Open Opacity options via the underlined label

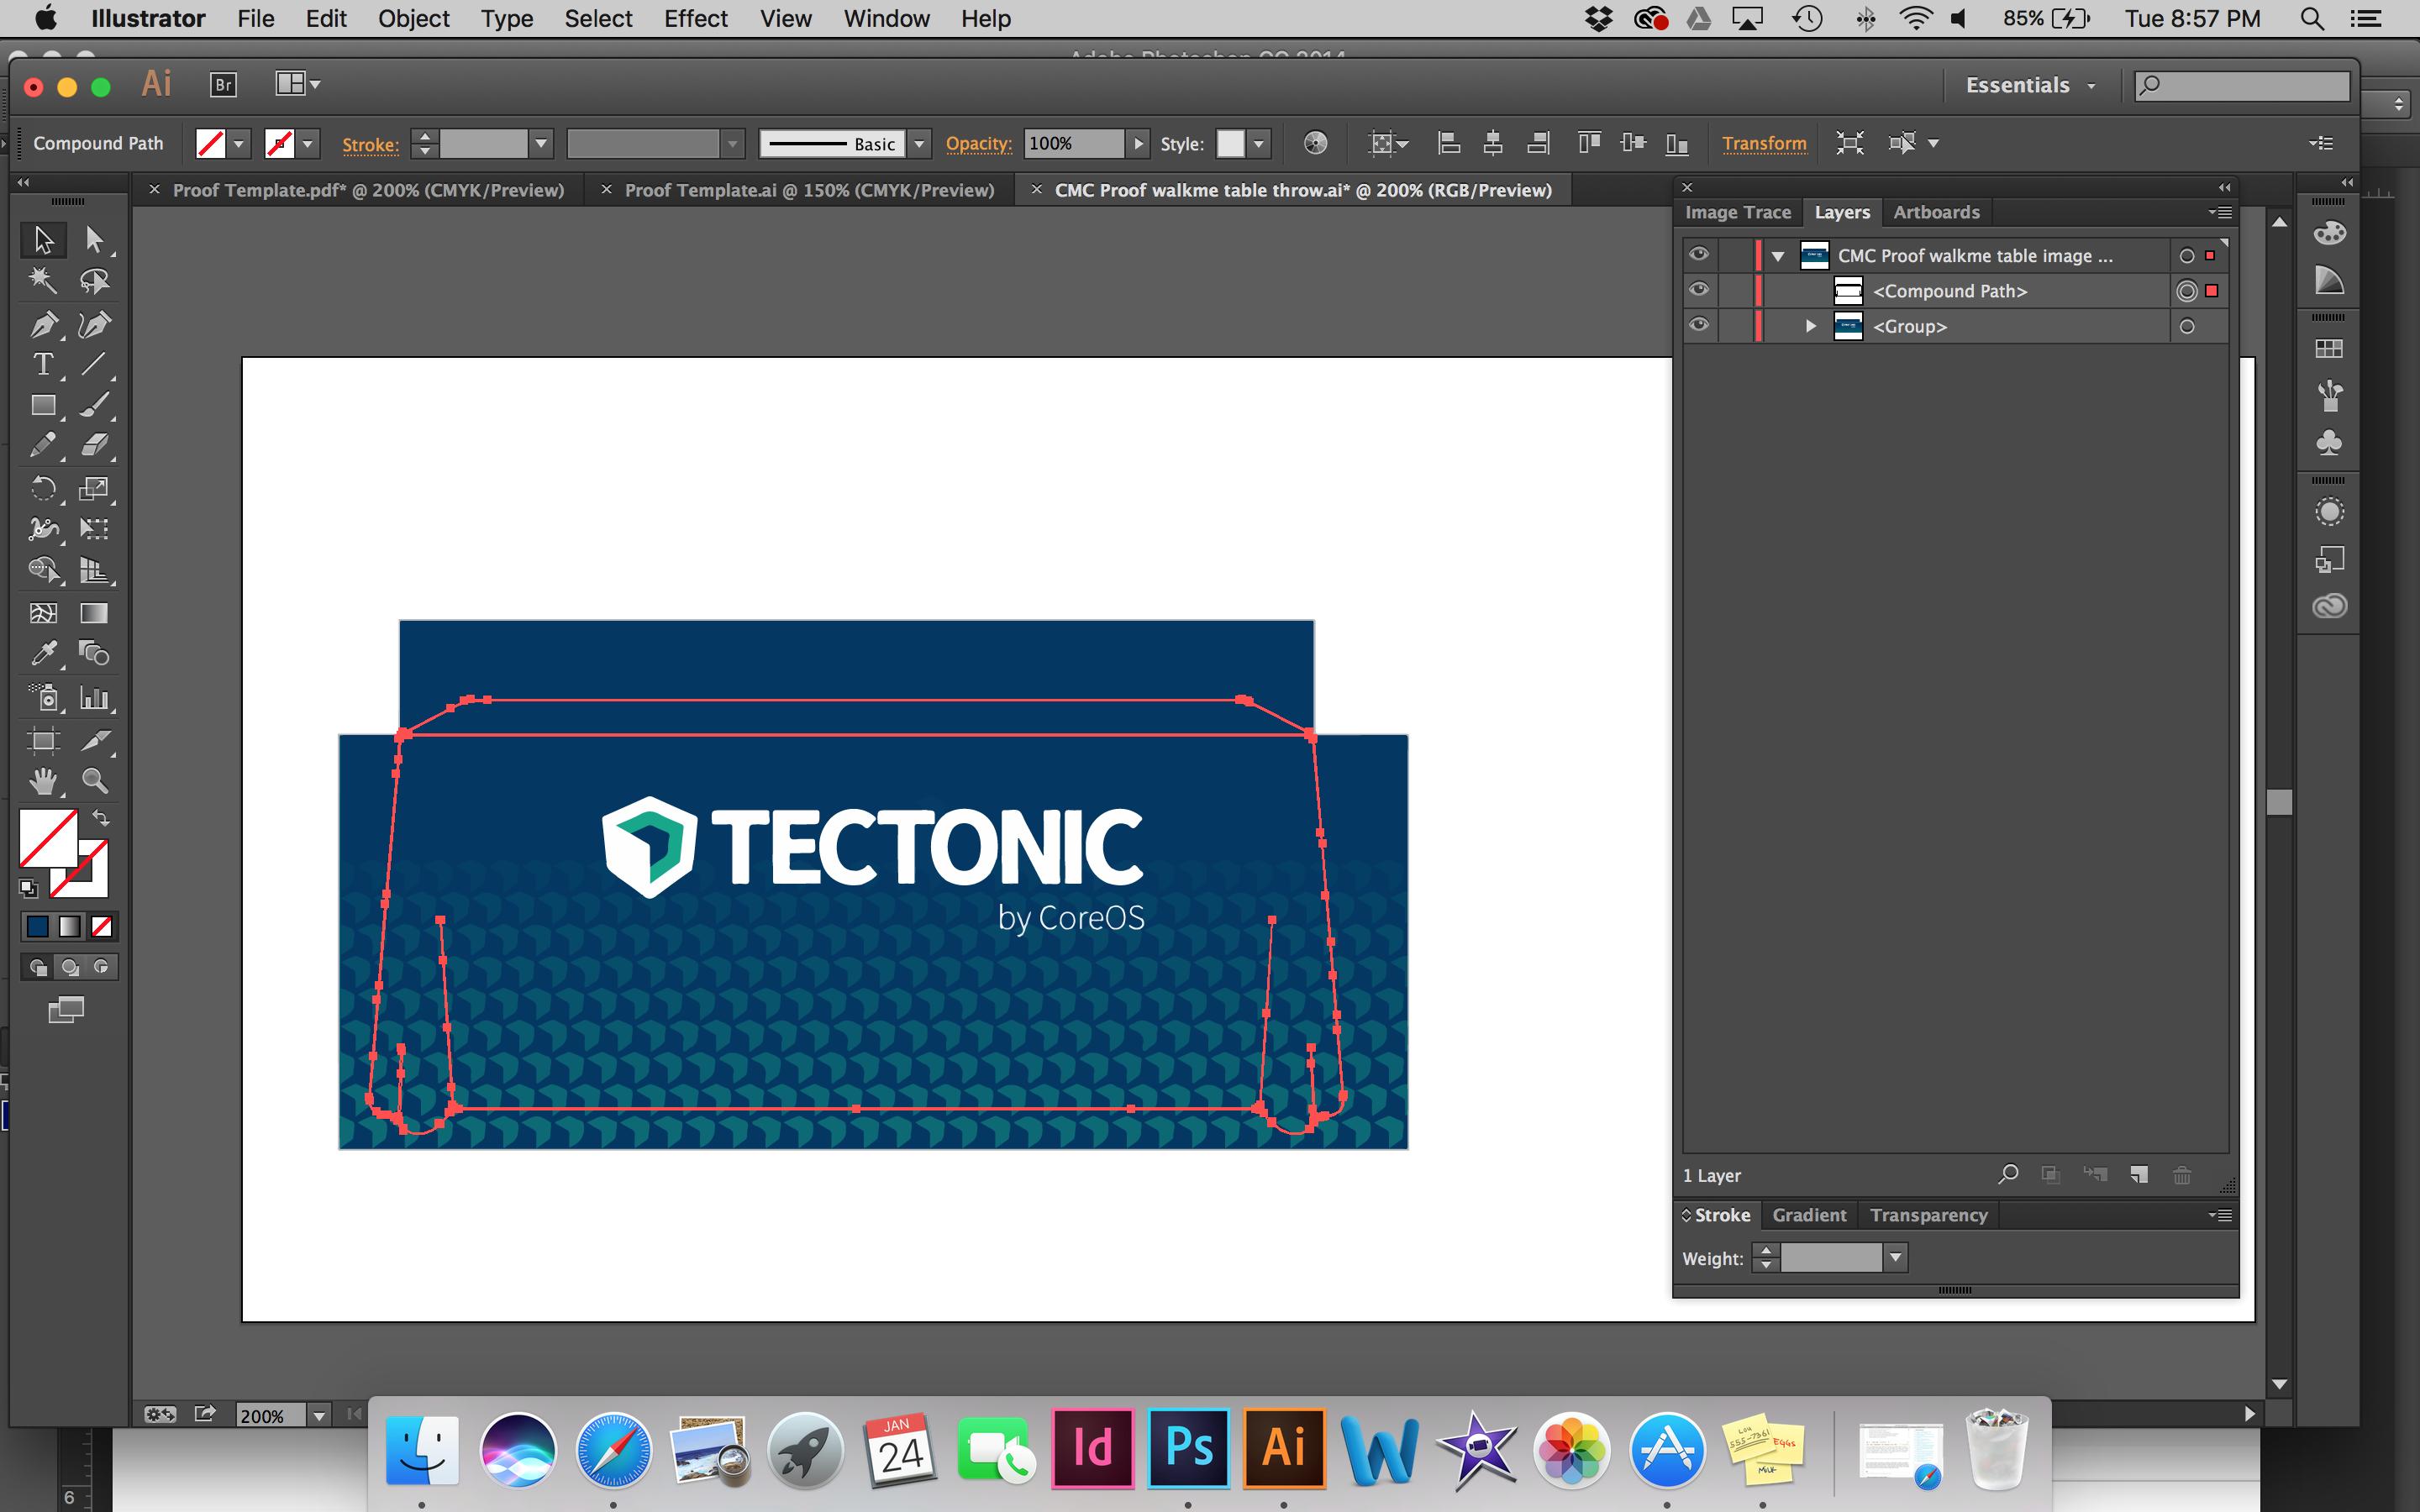(x=978, y=143)
